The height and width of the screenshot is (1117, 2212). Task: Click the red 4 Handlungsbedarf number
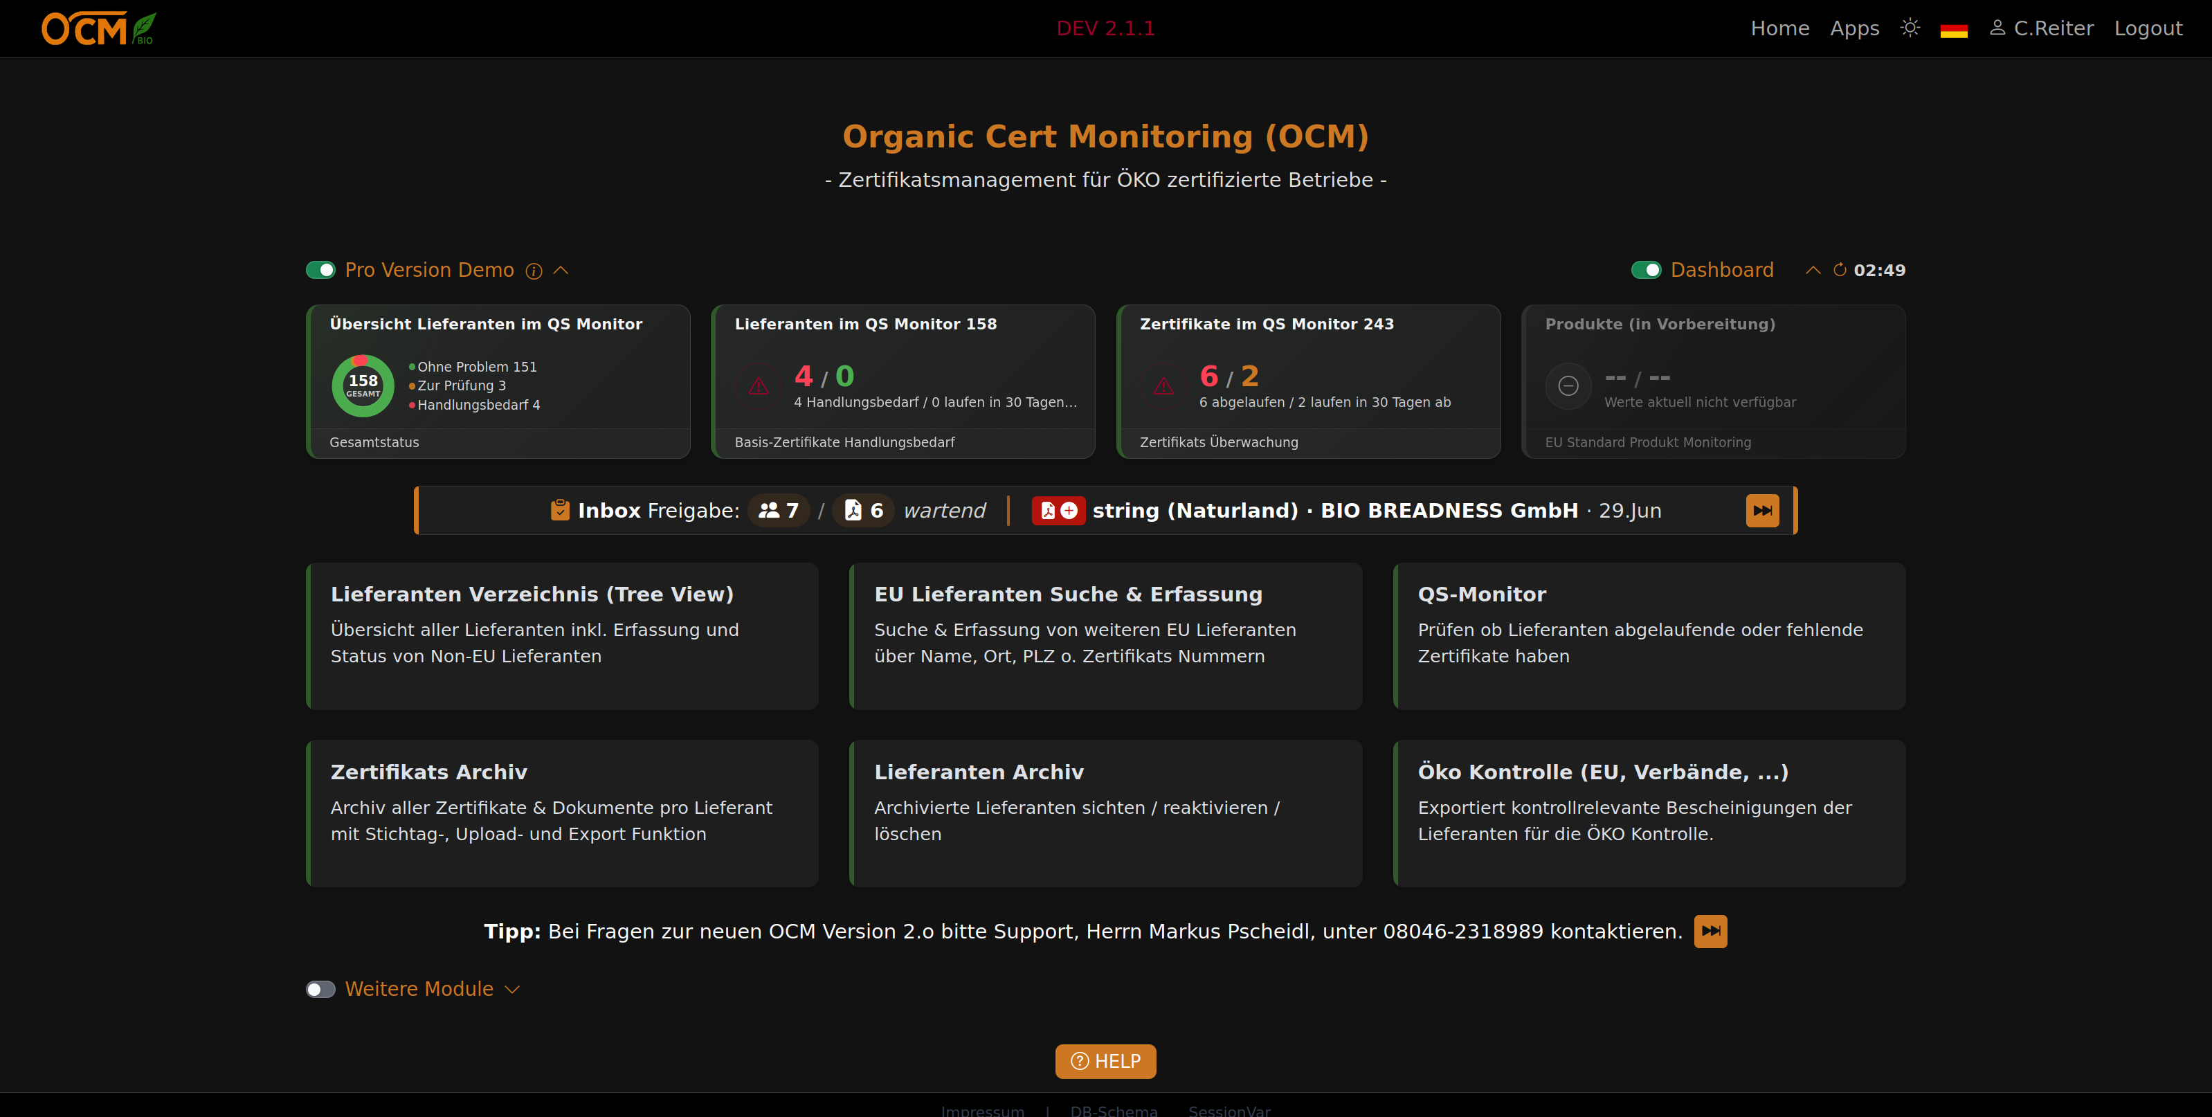(803, 376)
